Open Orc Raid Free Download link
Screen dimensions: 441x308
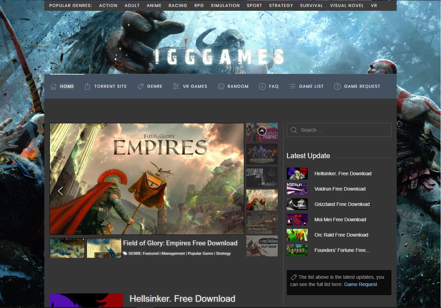click(341, 235)
